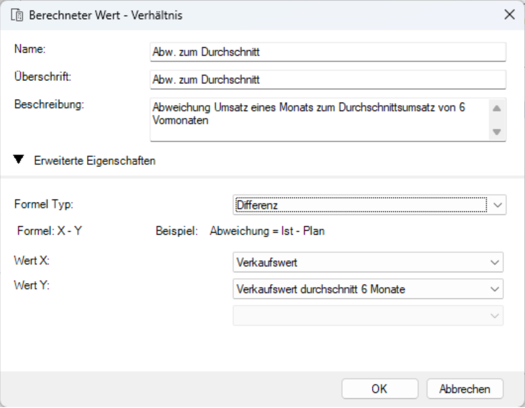Viewport: 525px width, 408px height.
Task: Click the window title 'Berechneter Wert - Verhältnis'
Action: click(x=106, y=15)
